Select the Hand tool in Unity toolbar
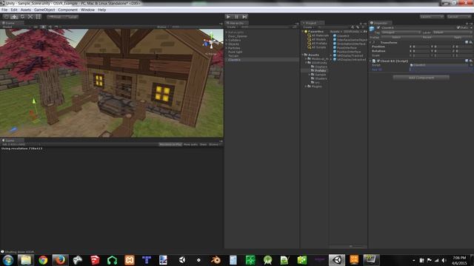Viewport: 474px width, 266px height. pyautogui.click(x=6, y=17)
